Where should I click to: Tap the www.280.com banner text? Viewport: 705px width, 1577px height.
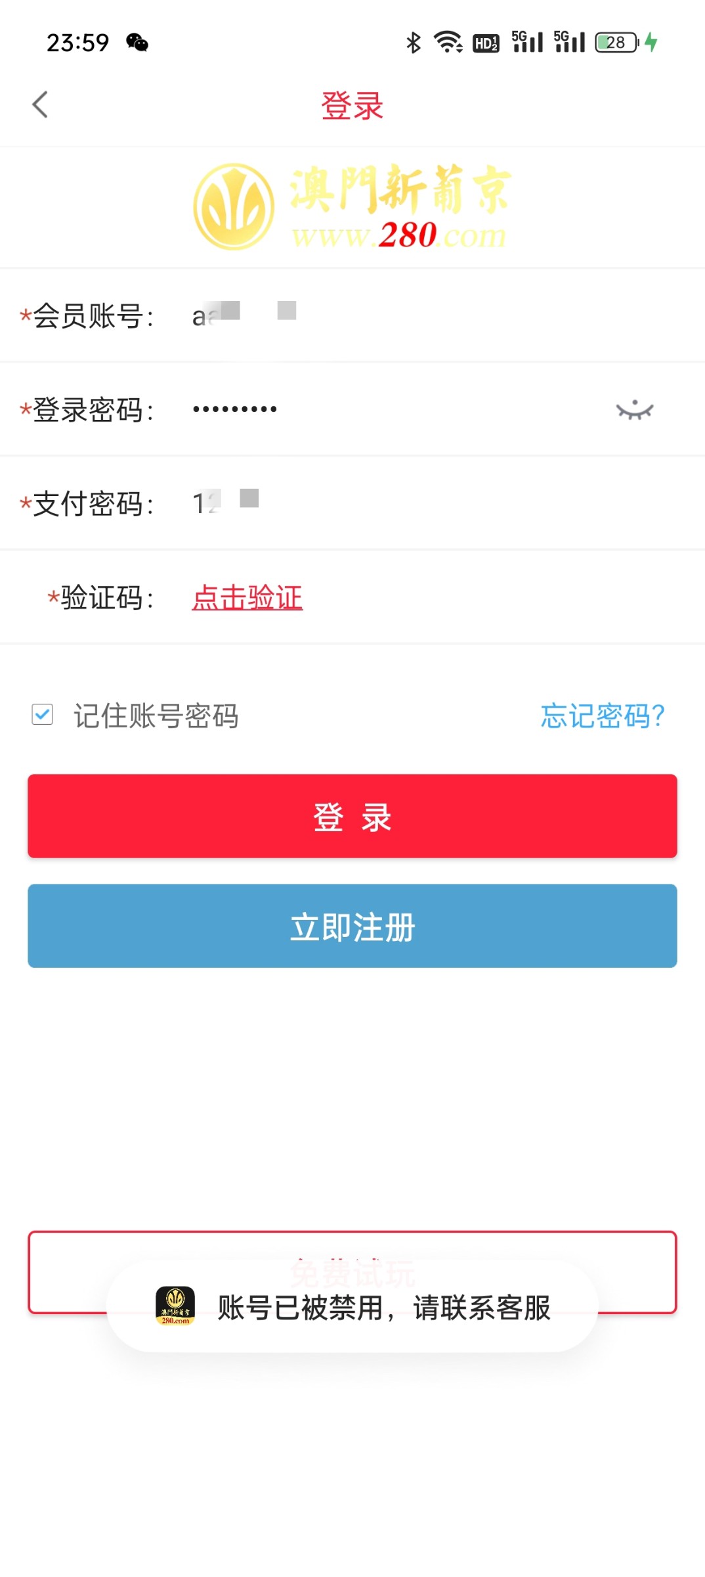[x=399, y=235]
